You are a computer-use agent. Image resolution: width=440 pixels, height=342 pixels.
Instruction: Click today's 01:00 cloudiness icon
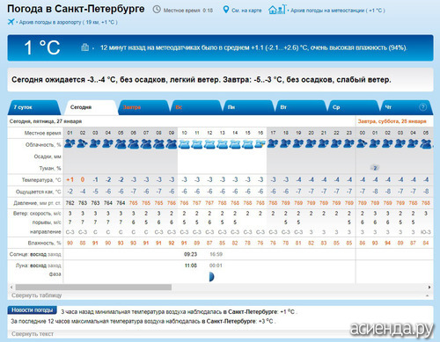(x=70, y=143)
